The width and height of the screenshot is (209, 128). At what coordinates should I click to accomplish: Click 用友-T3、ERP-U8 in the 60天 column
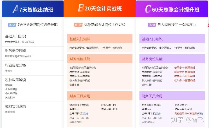coord(152,118)
